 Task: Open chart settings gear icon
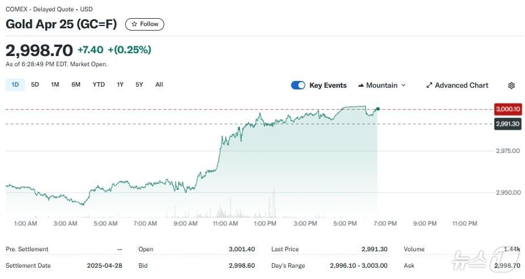(511, 85)
